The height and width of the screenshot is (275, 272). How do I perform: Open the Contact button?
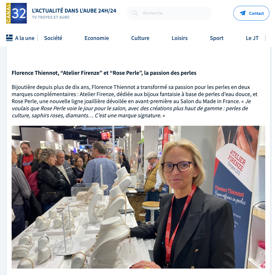pyautogui.click(x=251, y=13)
